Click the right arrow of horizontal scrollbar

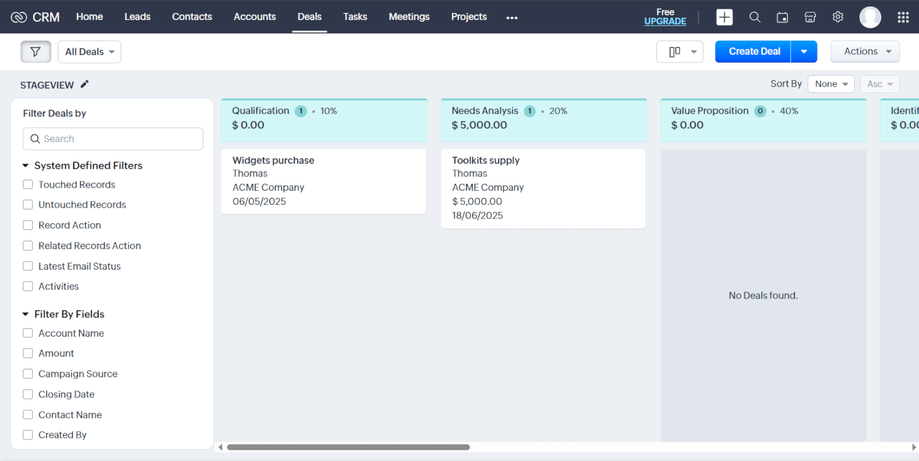[913, 447]
